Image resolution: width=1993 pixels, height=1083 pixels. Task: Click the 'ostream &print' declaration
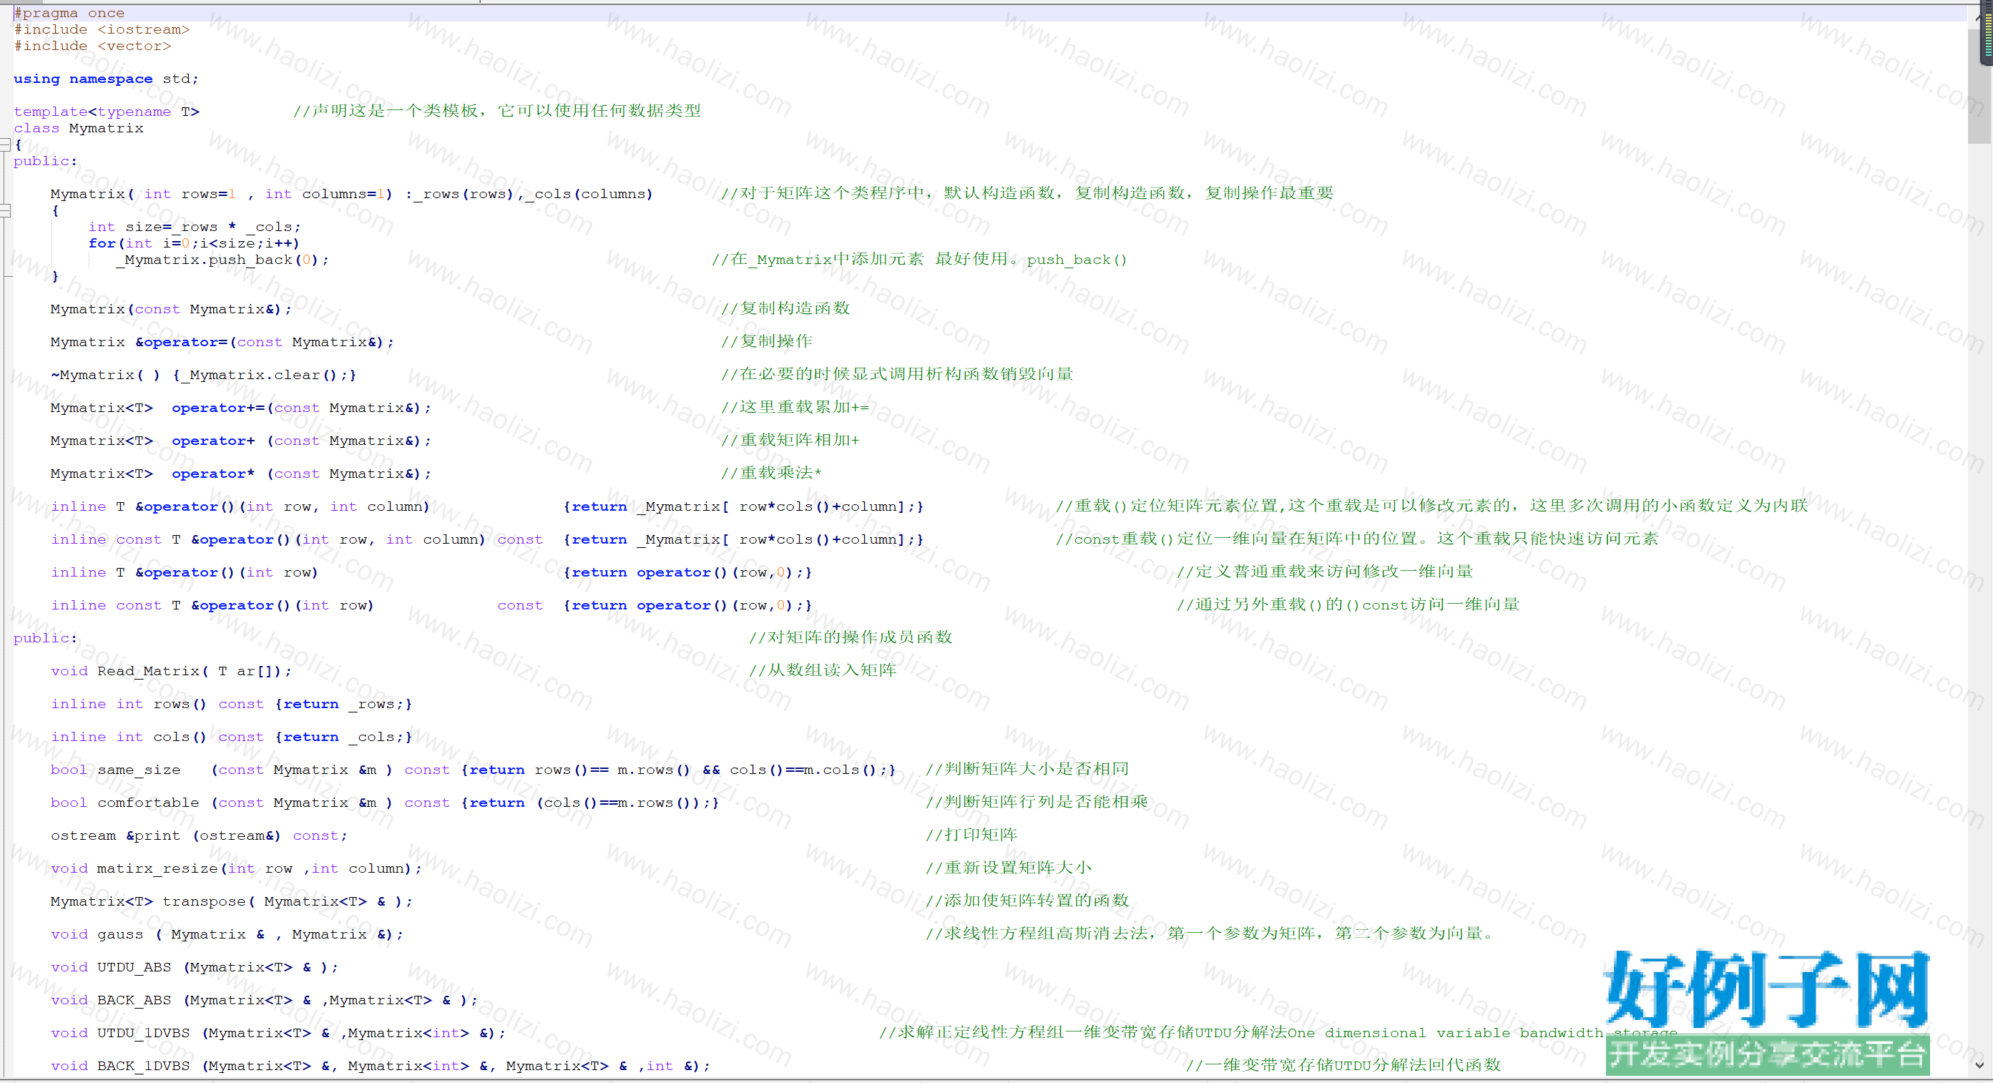pyautogui.click(x=199, y=835)
